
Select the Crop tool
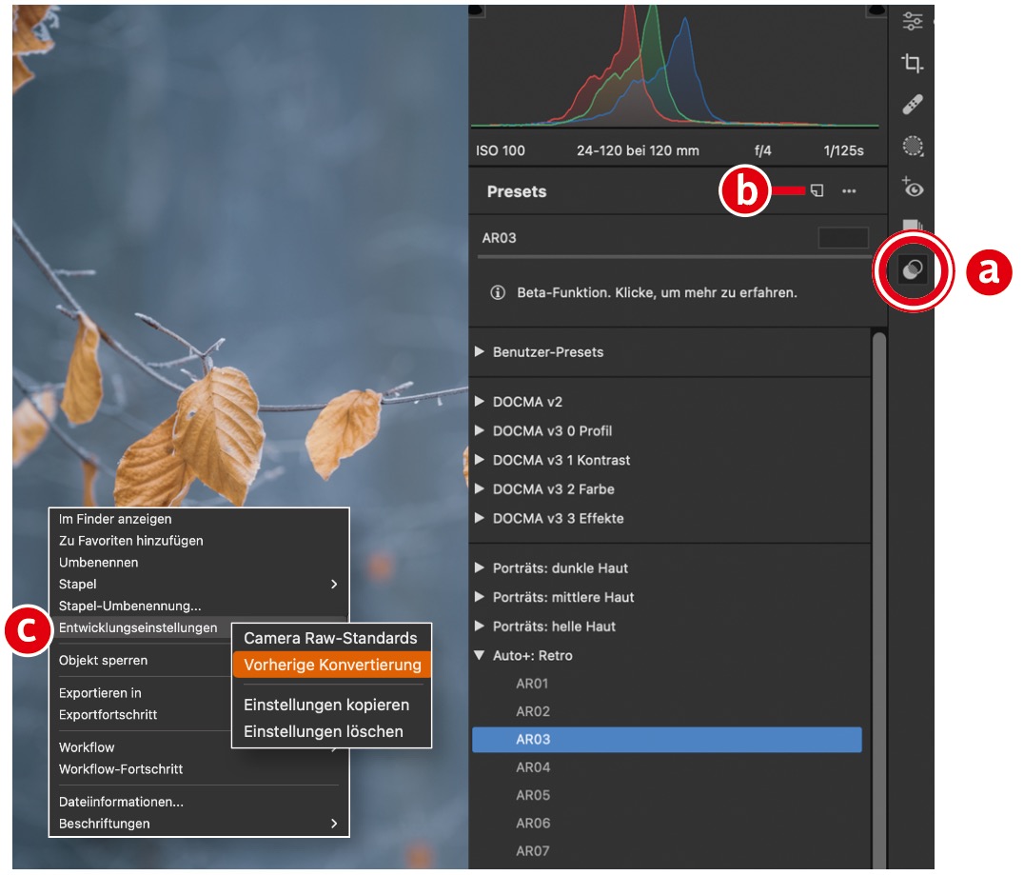(x=912, y=64)
